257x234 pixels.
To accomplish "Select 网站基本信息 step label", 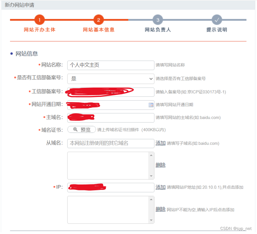I will [x=98, y=30].
